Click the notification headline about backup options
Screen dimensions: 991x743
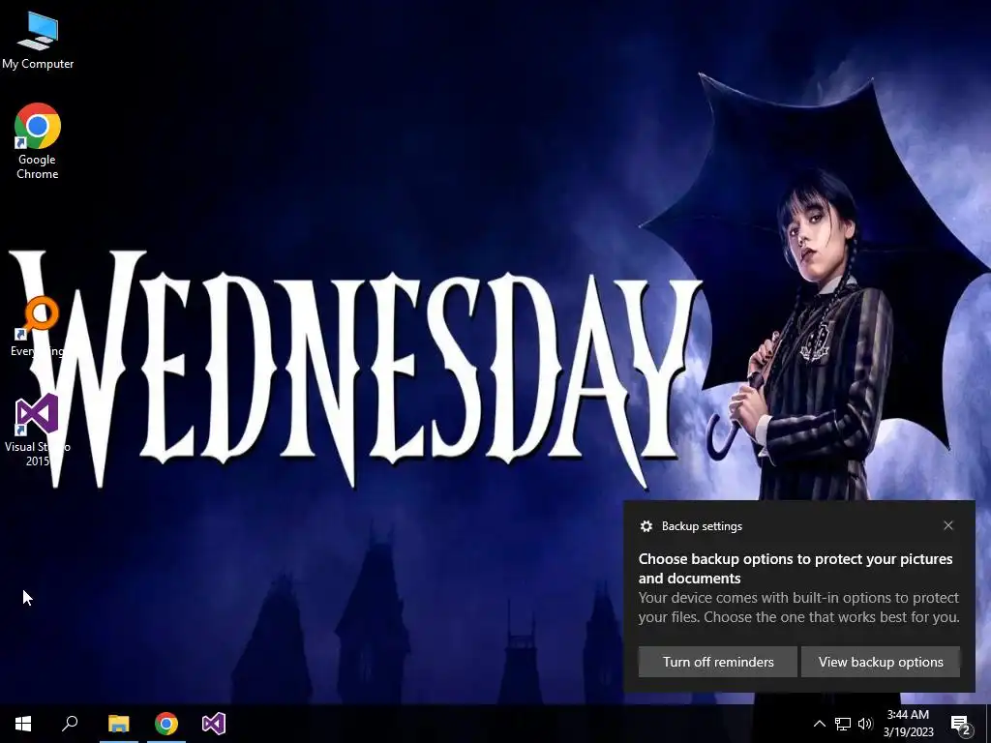(796, 568)
